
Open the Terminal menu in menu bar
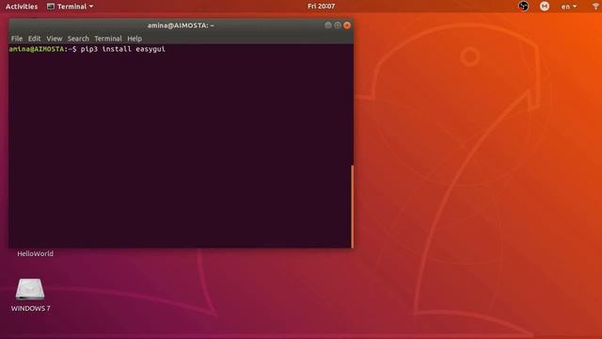tap(108, 39)
